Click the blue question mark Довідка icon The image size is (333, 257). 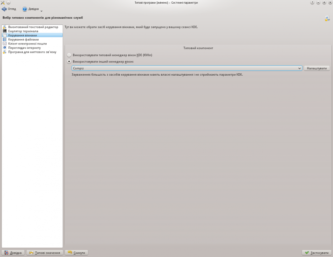25,9
